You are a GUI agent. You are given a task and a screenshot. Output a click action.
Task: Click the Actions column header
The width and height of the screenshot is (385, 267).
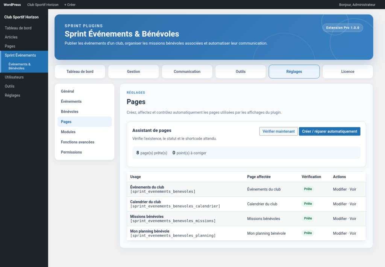[340, 177]
